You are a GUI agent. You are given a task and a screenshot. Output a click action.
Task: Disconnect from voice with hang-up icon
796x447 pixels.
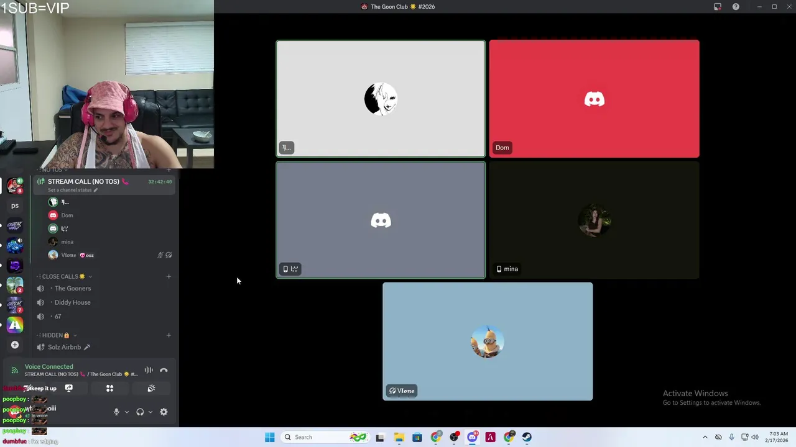click(164, 371)
